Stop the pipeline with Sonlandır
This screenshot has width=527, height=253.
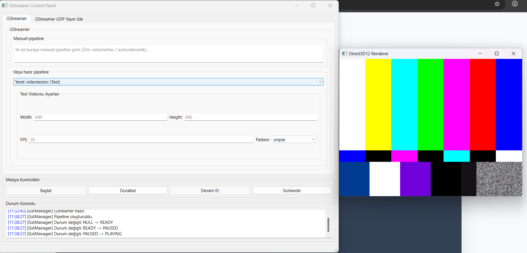[292, 190]
